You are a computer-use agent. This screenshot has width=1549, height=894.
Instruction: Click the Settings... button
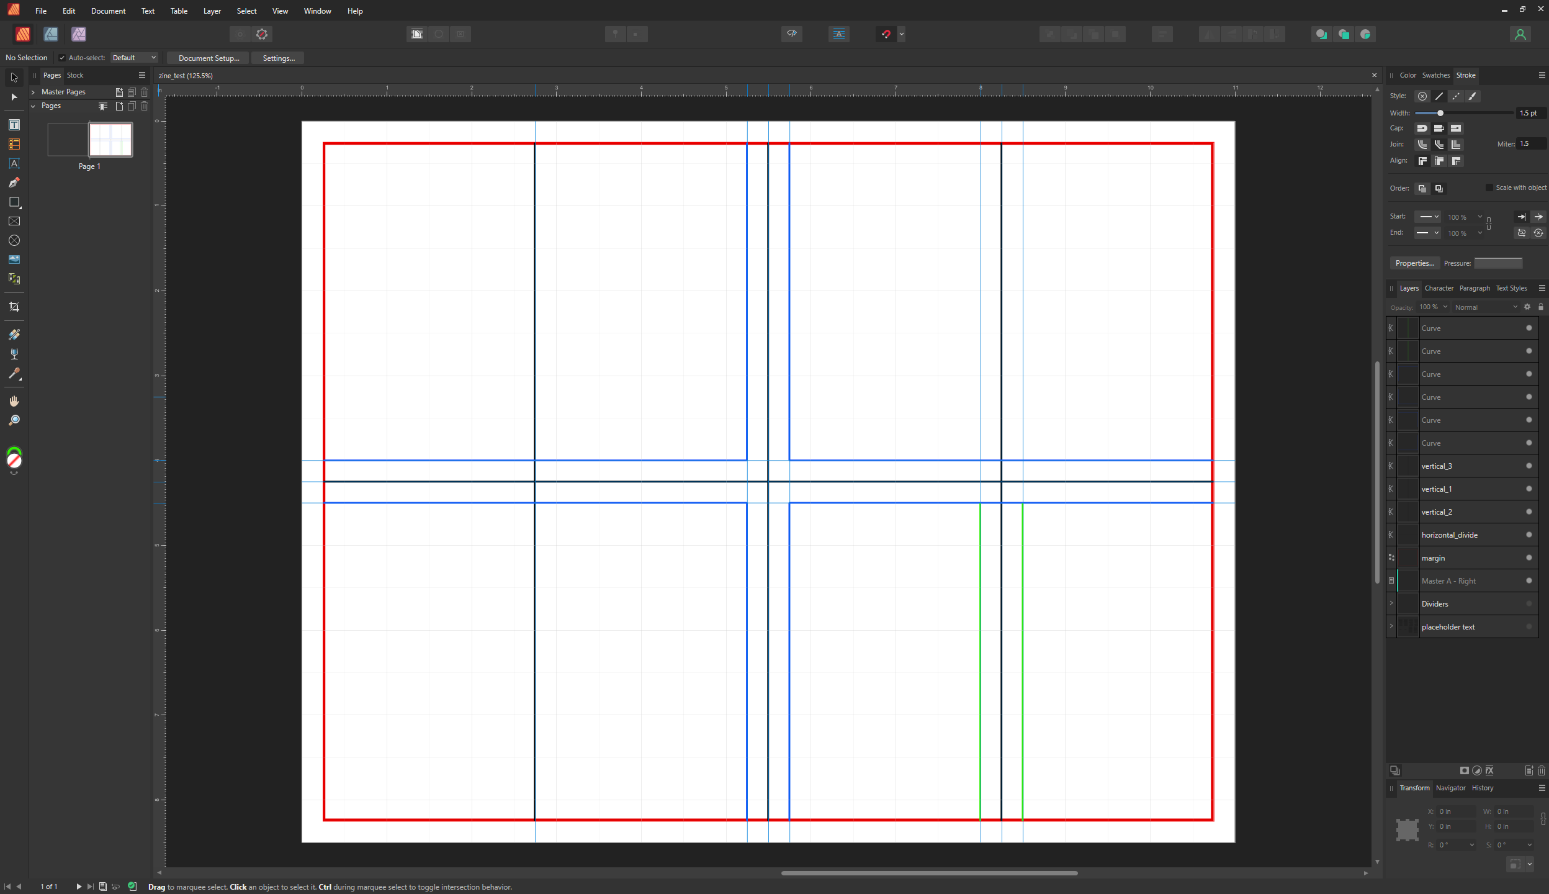(279, 58)
